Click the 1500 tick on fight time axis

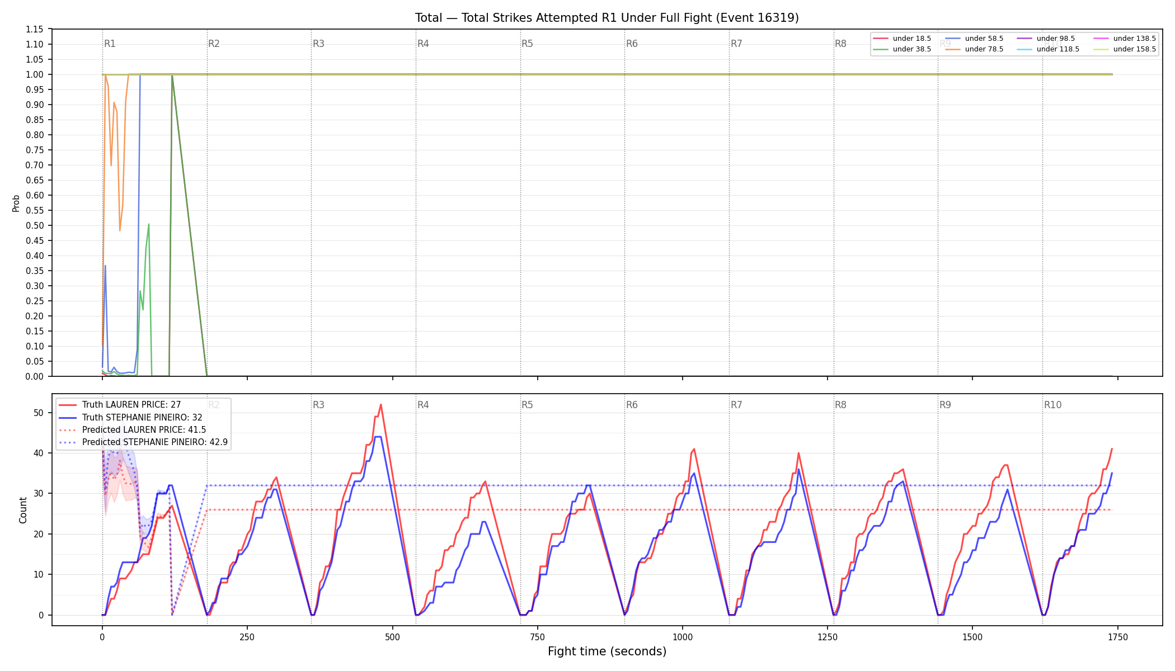(x=972, y=637)
